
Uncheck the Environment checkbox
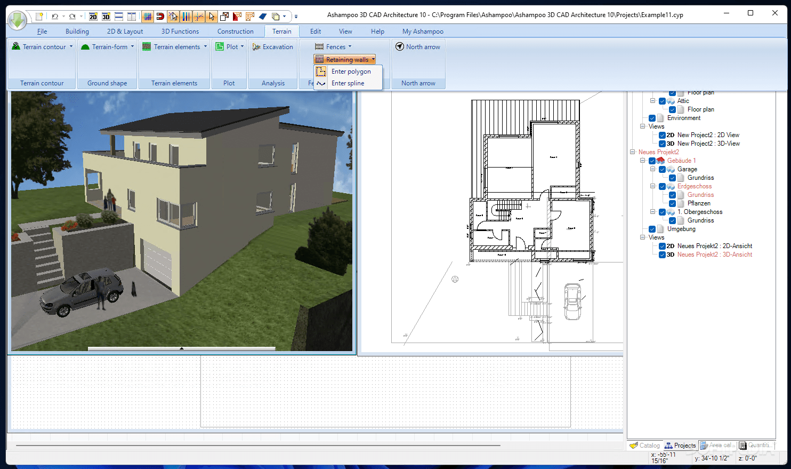652,118
